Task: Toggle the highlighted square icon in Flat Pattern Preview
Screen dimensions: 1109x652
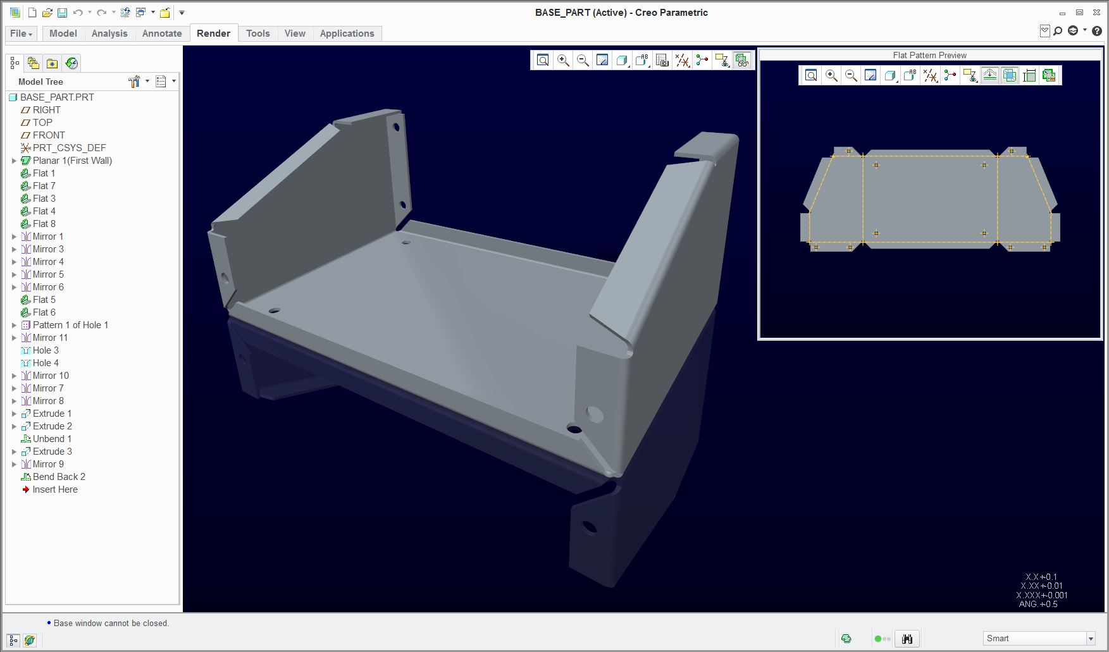Action: (1010, 76)
